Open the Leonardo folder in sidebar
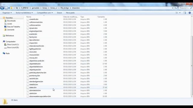 [11, 30]
